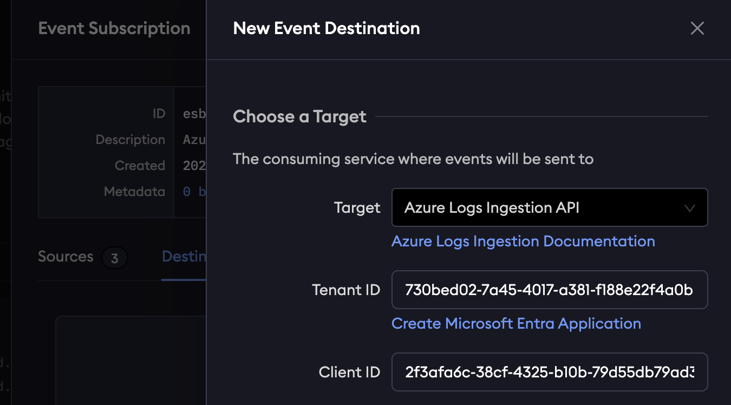The image size is (731, 405).
Task: Close the New Event Destination panel
Action: point(697,29)
